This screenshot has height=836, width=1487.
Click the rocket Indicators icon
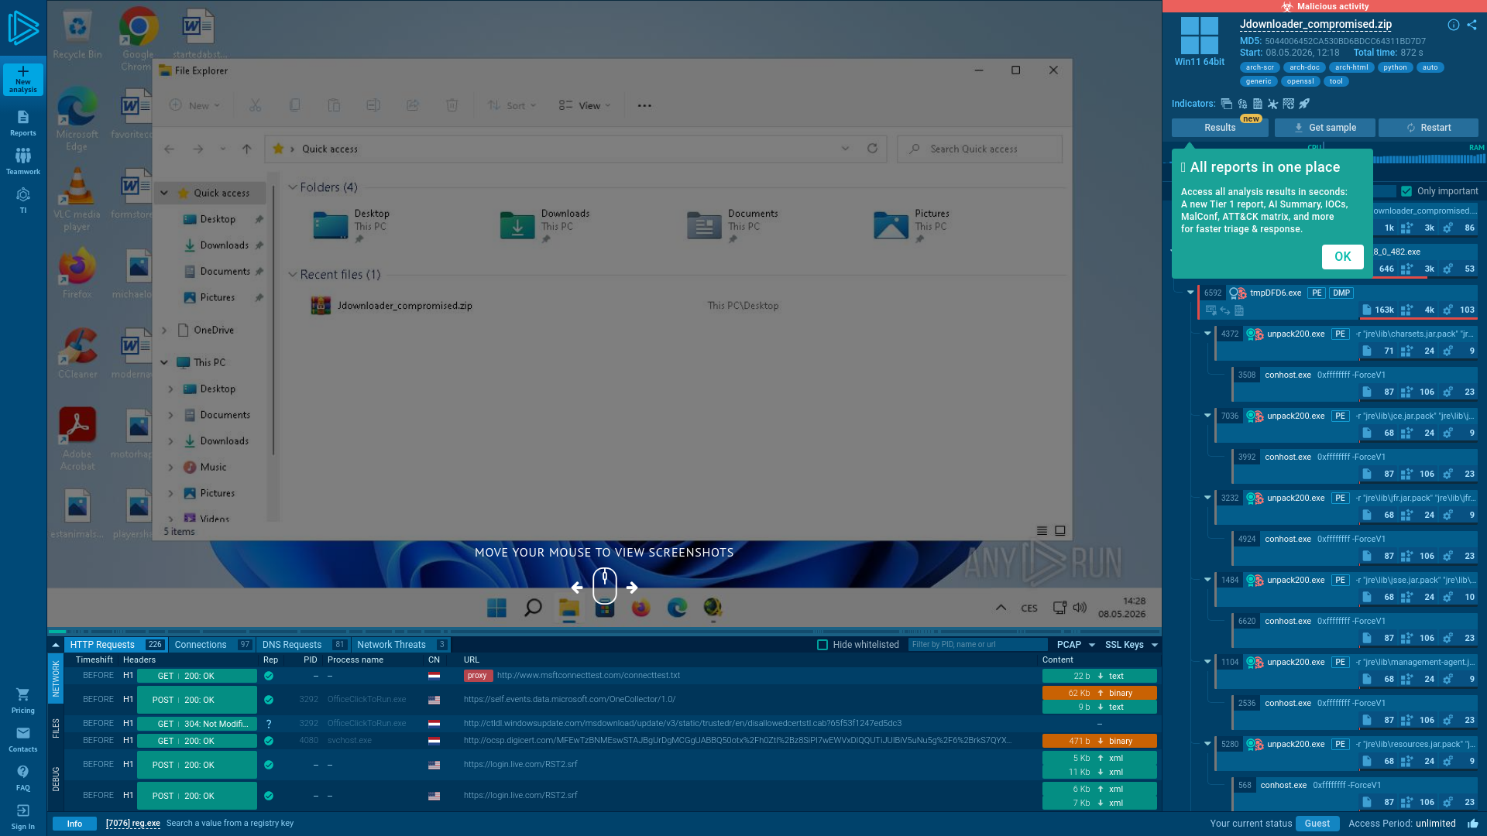tap(1304, 104)
